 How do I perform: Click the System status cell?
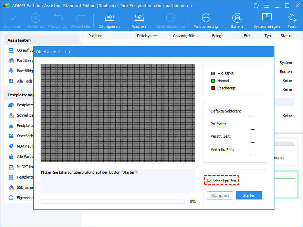(285, 63)
